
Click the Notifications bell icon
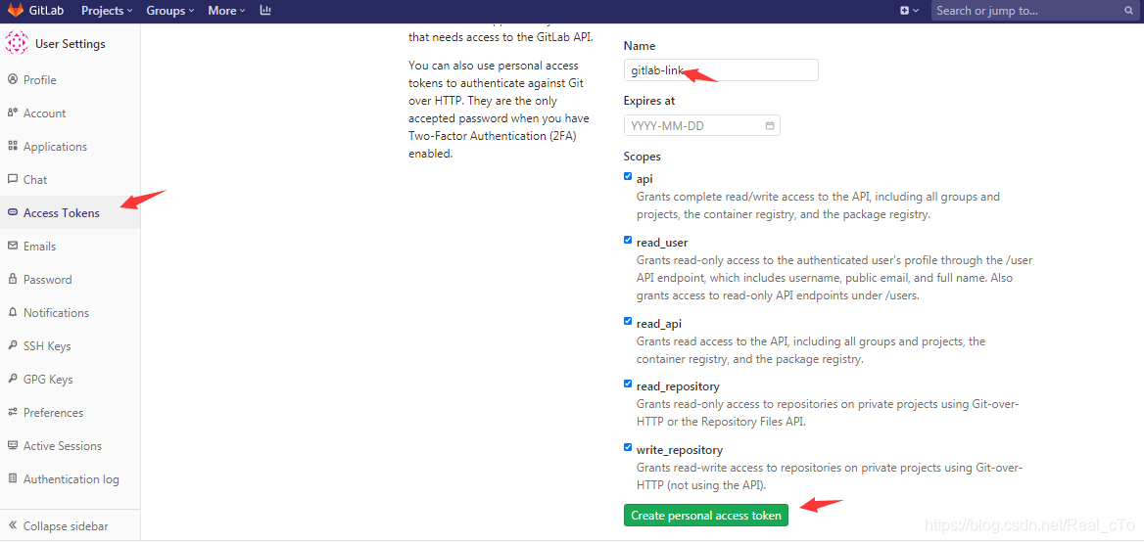[13, 313]
